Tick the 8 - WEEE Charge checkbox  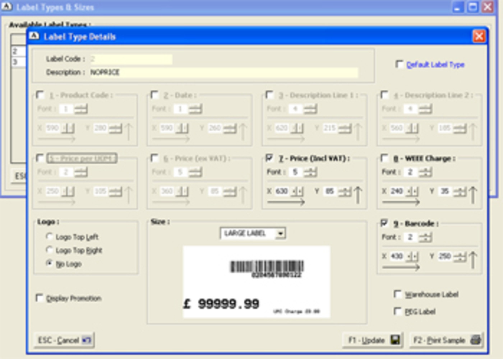point(384,158)
